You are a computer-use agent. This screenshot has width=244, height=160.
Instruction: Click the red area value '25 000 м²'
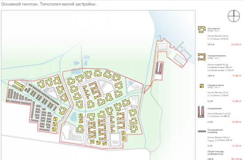point(237,101)
